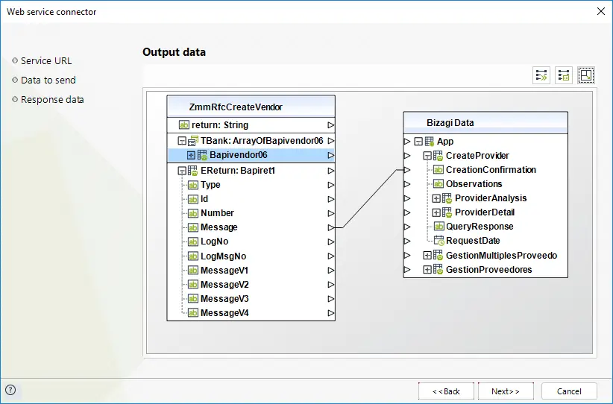This screenshot has width=613, height=404.
Task: Expand the ProviderDetail node
Action: pos(436,212)
